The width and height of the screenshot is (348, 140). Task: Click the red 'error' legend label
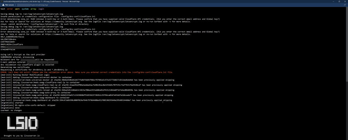pyautogui.click(x=10, y=9)
